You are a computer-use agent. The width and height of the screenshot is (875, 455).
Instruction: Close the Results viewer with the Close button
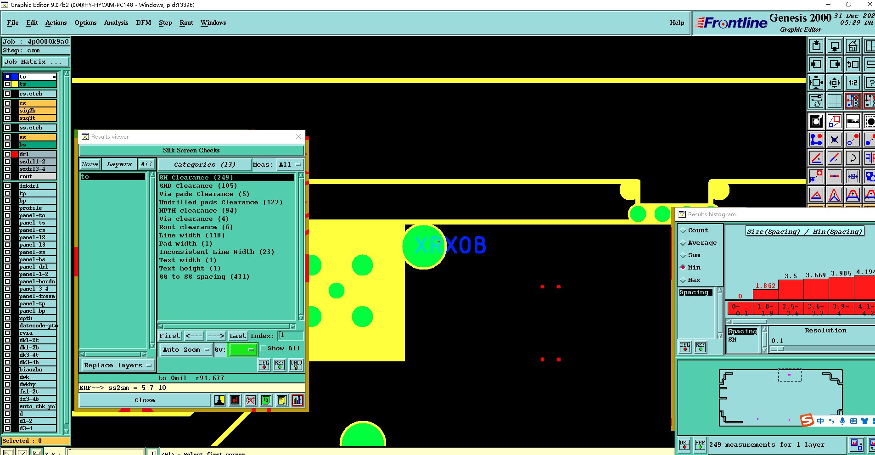click(x=145, y=400)
